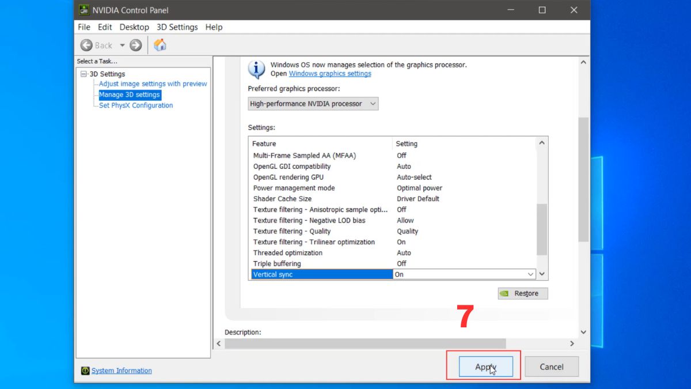Click the Forward navigation arrow icon
691x389 pixels.
[135, 45]
